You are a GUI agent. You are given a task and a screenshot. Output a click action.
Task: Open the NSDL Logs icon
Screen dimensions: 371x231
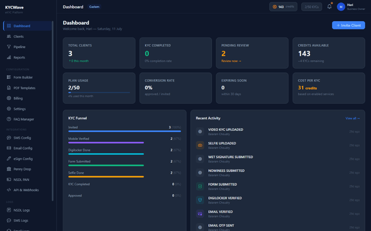[9, 210]
